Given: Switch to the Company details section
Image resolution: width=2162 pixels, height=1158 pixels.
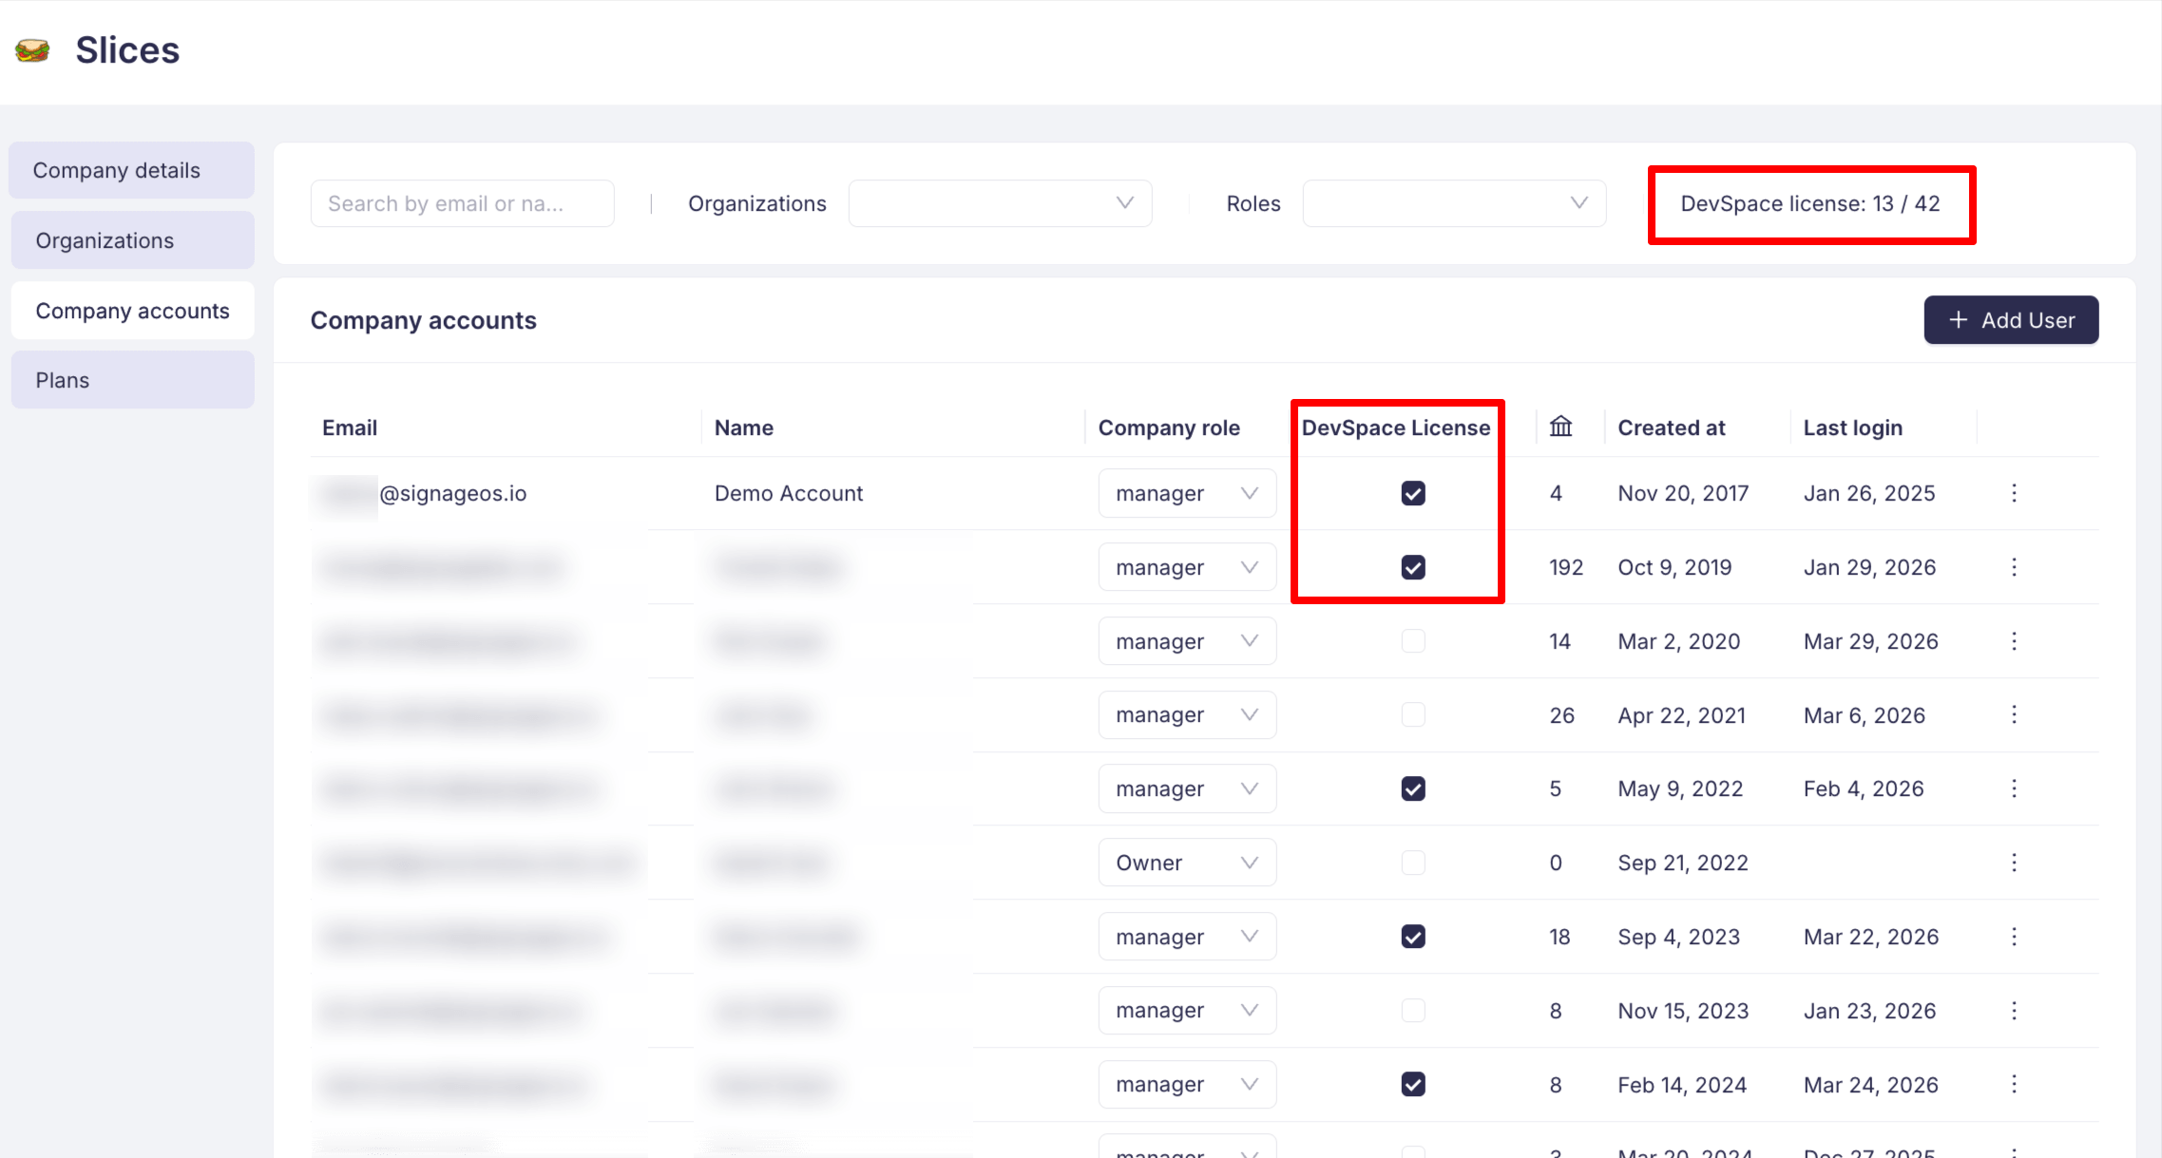Looking at the screenshot, I should tap(117, 169).
